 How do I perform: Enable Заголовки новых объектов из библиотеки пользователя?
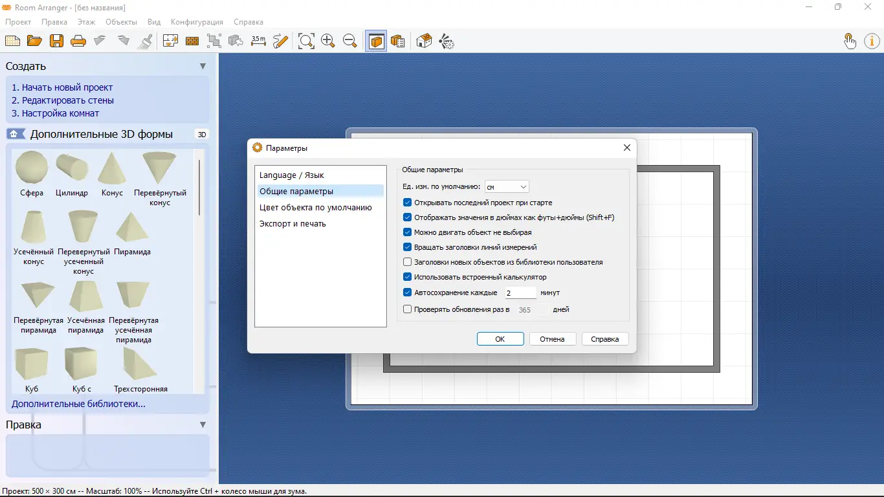tap(407, 262)
